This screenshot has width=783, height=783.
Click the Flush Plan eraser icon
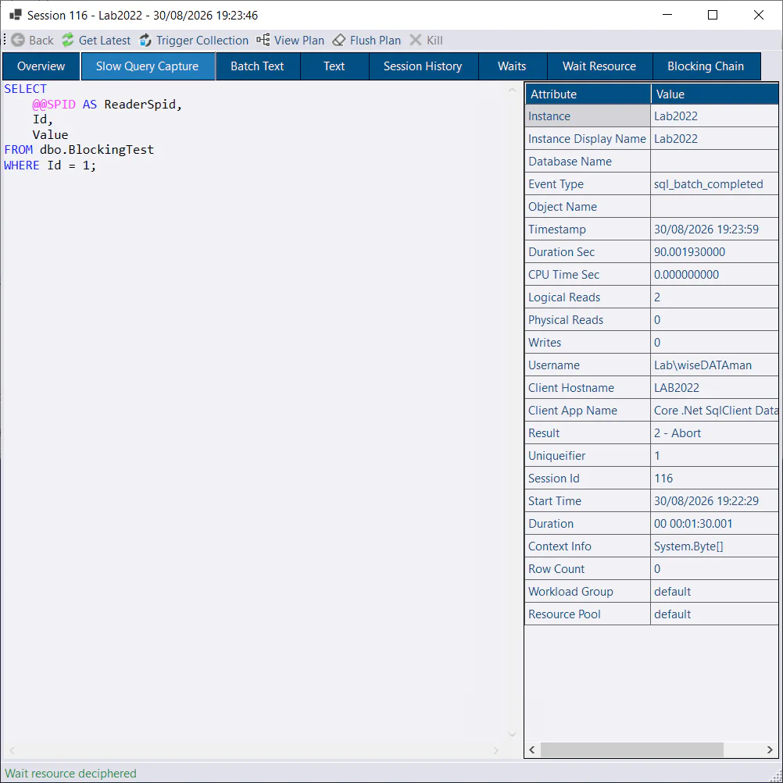[339, 40]
